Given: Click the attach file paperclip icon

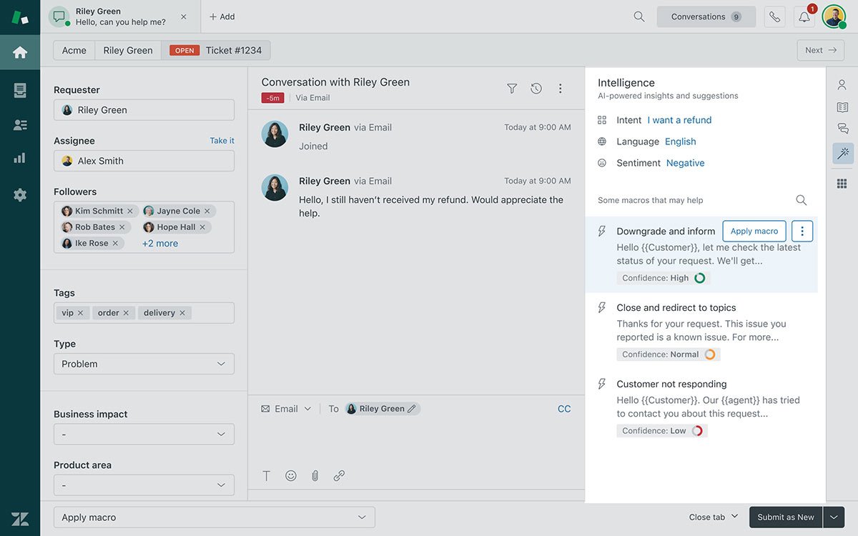Looking at the screenshot, I should click(x=315, y=475).
